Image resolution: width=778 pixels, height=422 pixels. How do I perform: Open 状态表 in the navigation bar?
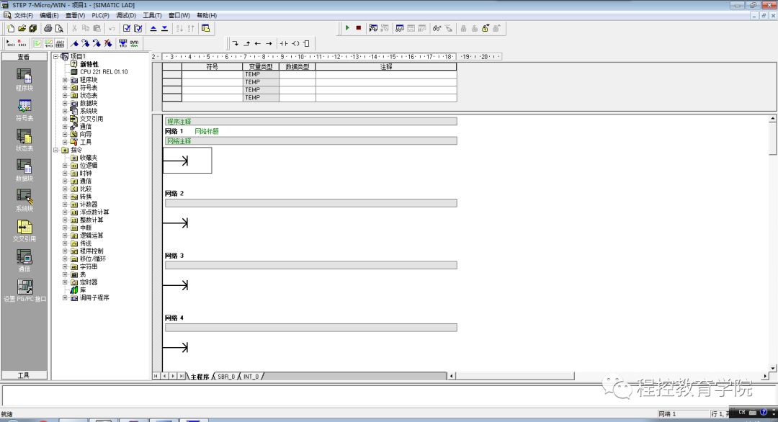24,140
